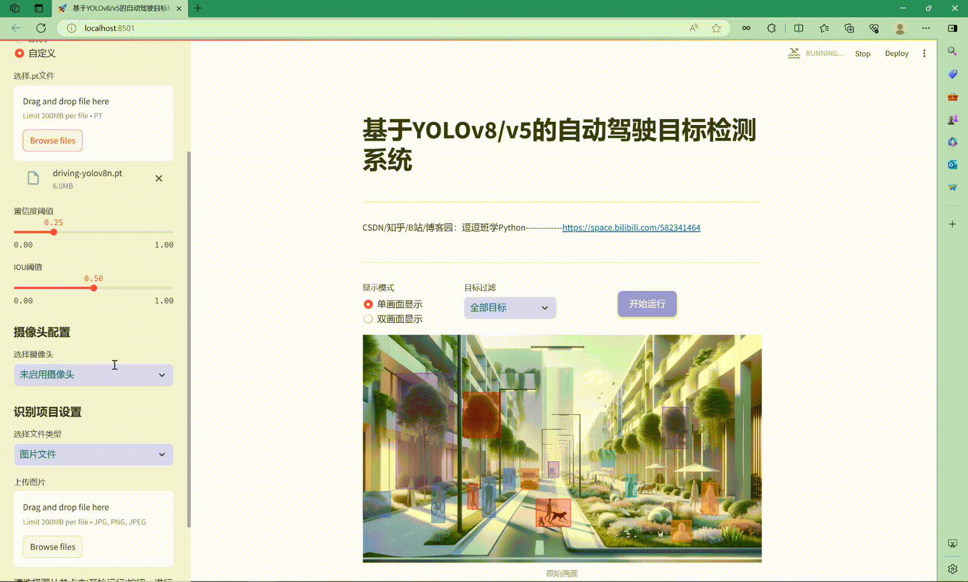Select the 自定义 radio option

(x=34, y=53)
